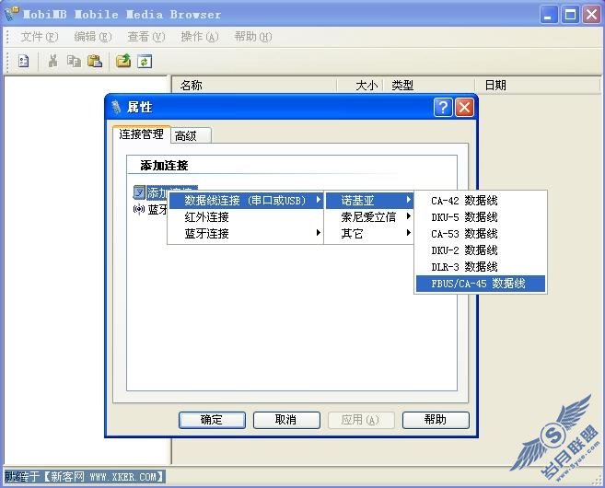The height and width of the screenshot is (488, 605).
Task: Click the 取消 button
Action: tap(286, 420)
